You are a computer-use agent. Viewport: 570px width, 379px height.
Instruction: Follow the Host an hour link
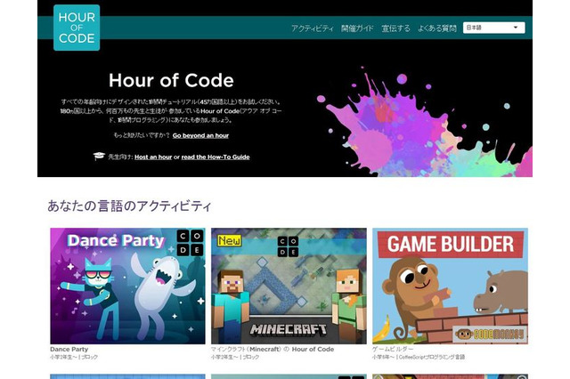point(153,157)
